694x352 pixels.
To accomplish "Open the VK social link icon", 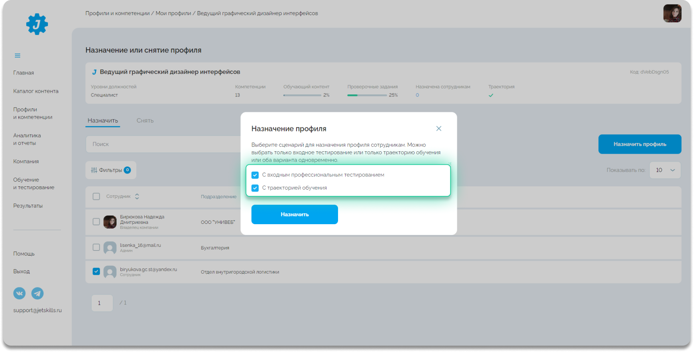I will (x=20, y=293).
